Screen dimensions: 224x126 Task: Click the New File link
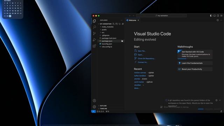[142, 51]
